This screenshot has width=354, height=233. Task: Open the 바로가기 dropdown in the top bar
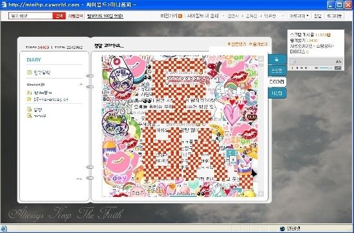(299, 16)
